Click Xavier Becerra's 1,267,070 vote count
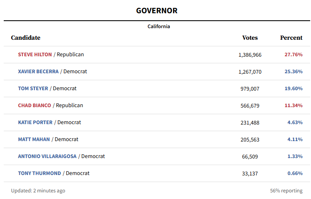Image resolution: width=311 pixels, height=199 pixels. click(250, 72)
